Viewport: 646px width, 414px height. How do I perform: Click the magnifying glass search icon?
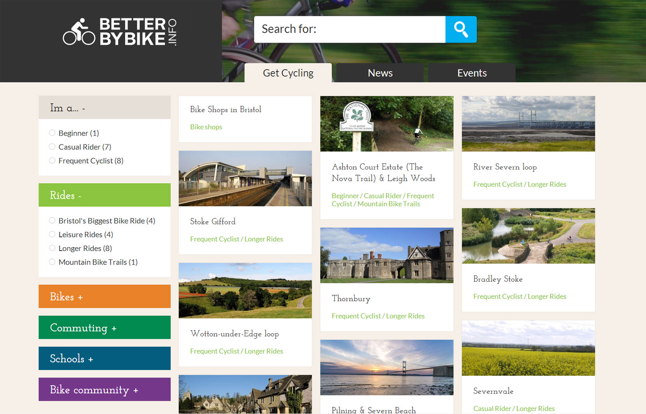click(x=461, y=30)
